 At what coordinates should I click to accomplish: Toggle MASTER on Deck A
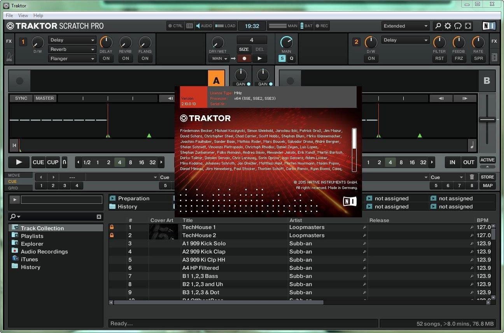(45, 98)
